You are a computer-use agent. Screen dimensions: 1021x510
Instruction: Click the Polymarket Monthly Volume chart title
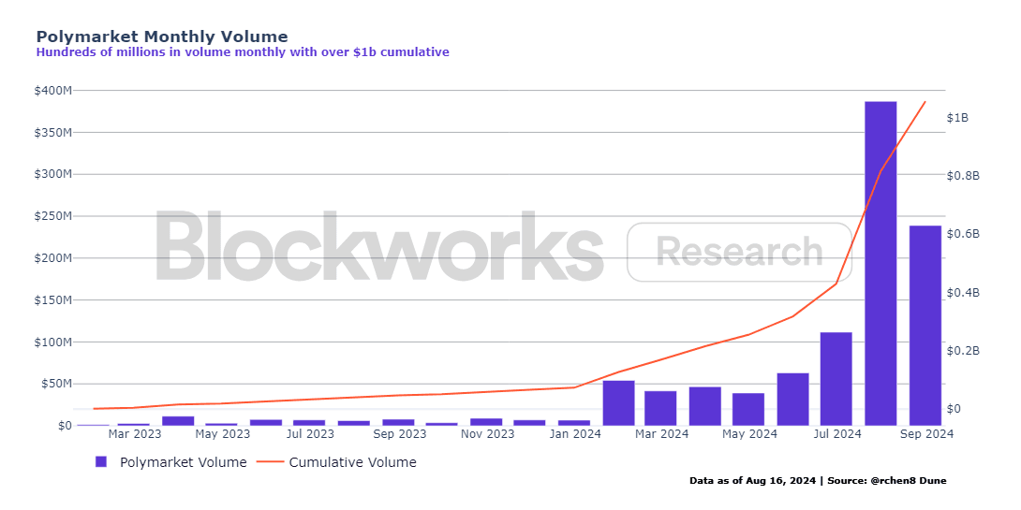coord(161,36)
